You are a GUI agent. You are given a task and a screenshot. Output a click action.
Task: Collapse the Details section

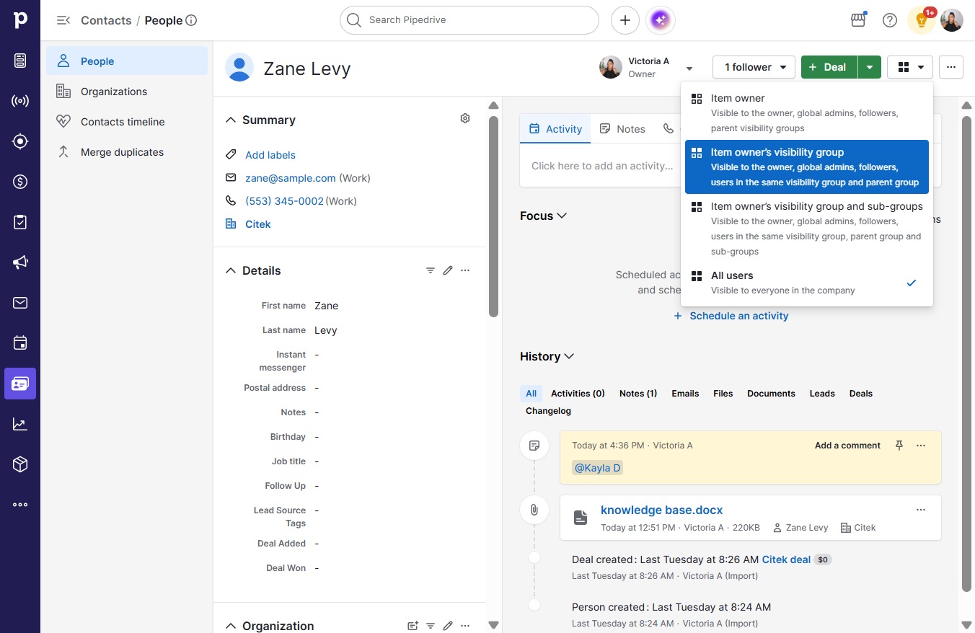click(x=231, y=270)
